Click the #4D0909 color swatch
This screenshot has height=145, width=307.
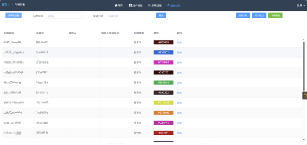(x=163, y=42)
